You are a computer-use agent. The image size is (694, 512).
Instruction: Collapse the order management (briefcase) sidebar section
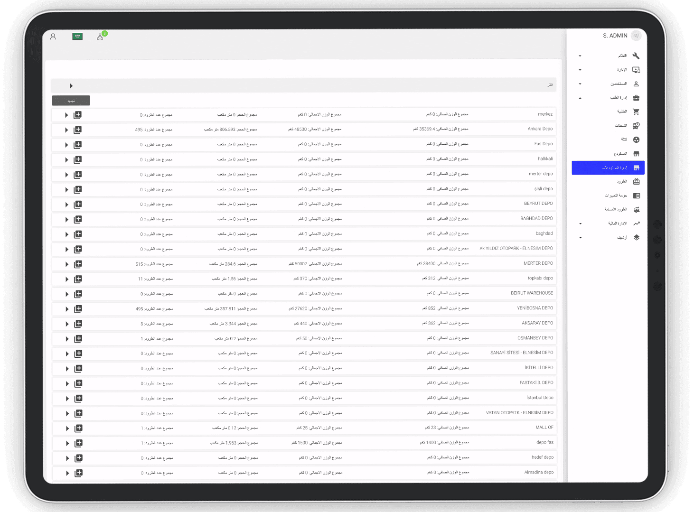pyautogui.click(x=580, y=98)
